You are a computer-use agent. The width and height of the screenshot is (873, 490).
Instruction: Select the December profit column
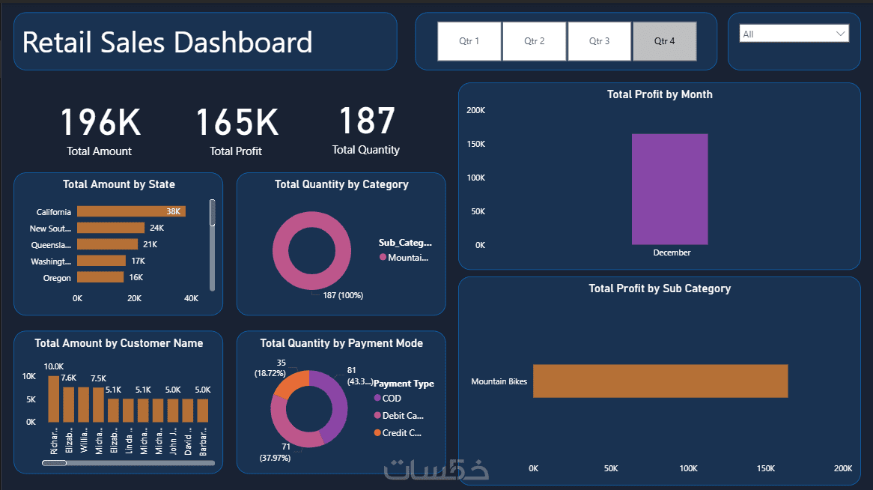pos(670,189)
